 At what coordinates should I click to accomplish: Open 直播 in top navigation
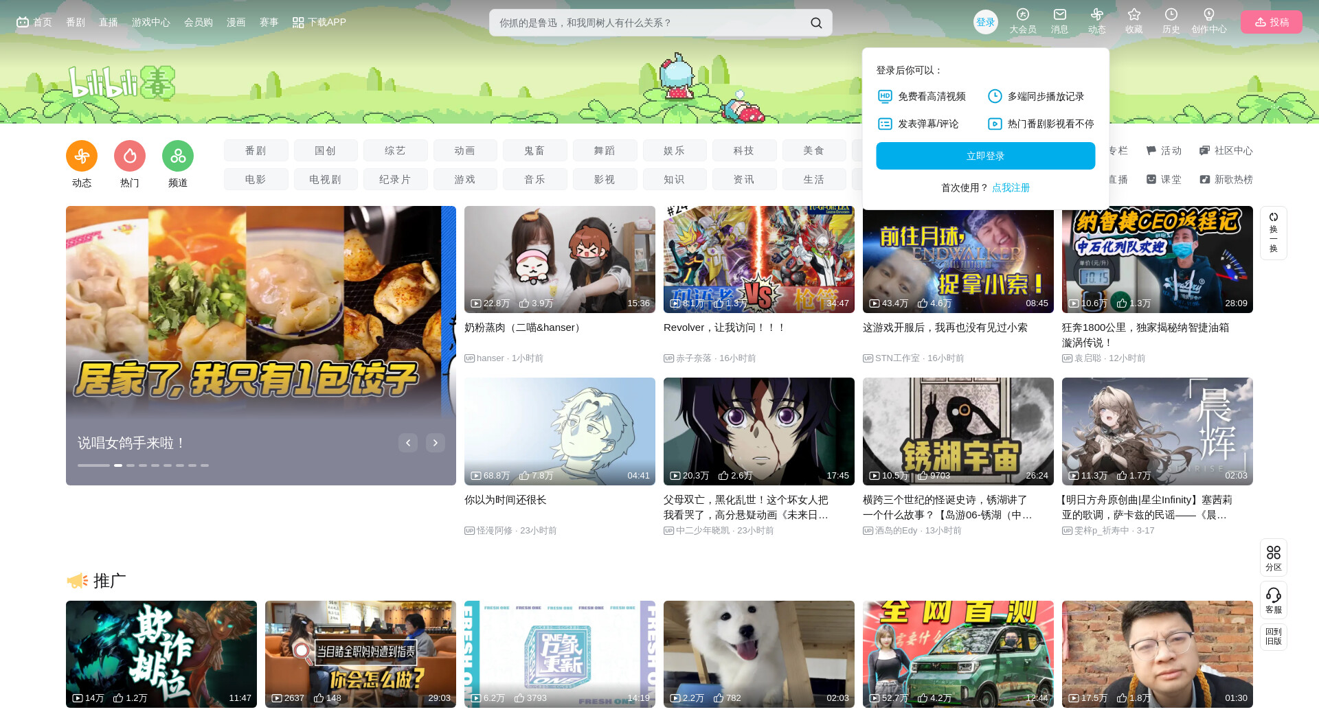[x=109, y=22]
